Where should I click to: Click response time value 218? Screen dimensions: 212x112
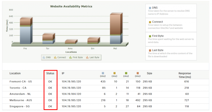point(187,88)
